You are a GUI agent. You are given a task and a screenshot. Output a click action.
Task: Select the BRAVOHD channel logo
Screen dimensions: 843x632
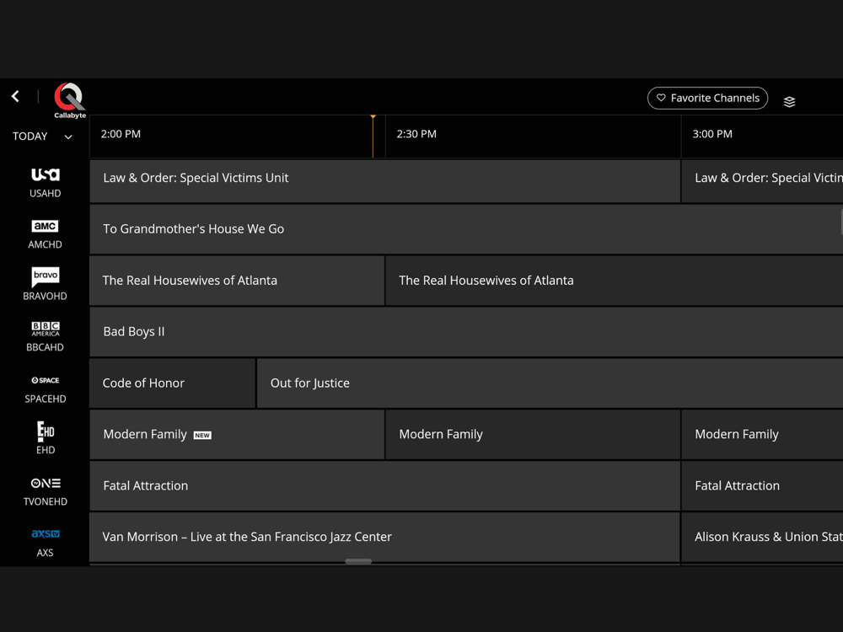(x=46, y=276)
